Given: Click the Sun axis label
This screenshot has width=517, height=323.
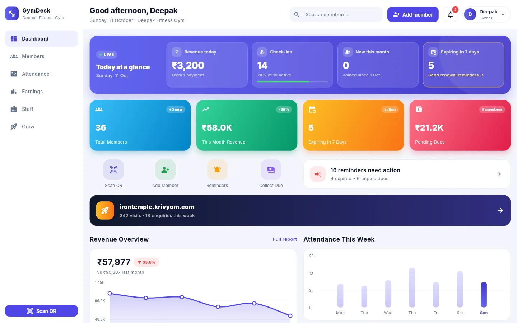Looking at the screenshot, I should tap(484, 313).
